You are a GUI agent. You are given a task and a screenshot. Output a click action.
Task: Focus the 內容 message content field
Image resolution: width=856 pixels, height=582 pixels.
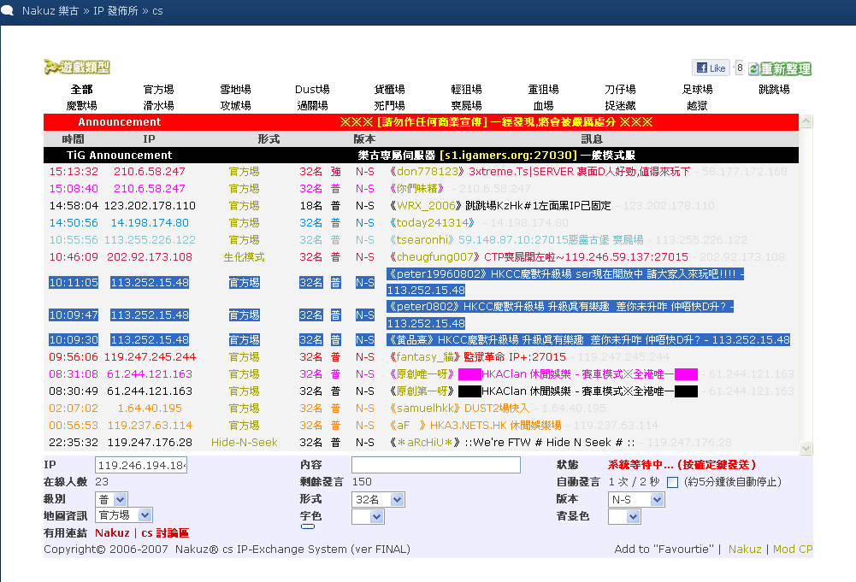(x=435, y=465)
